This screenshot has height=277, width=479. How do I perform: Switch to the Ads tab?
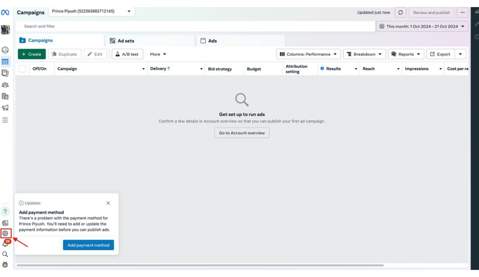[213, 41]
